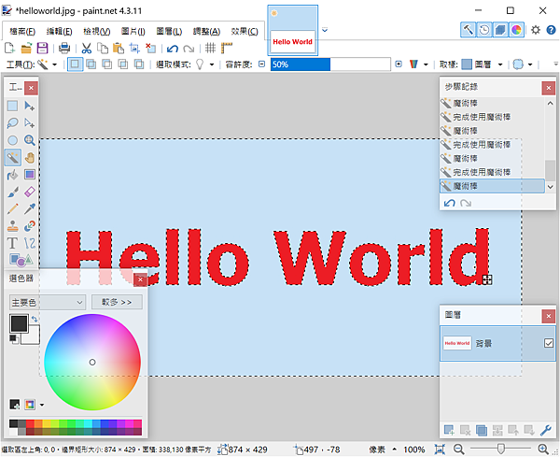This screenshot has width=560, height=457.
Task: Select the Rectangle Select tool
Action: (x=13, y=106)
